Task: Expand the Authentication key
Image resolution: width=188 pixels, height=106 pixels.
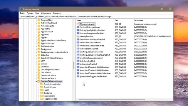Action: point(36,47)
